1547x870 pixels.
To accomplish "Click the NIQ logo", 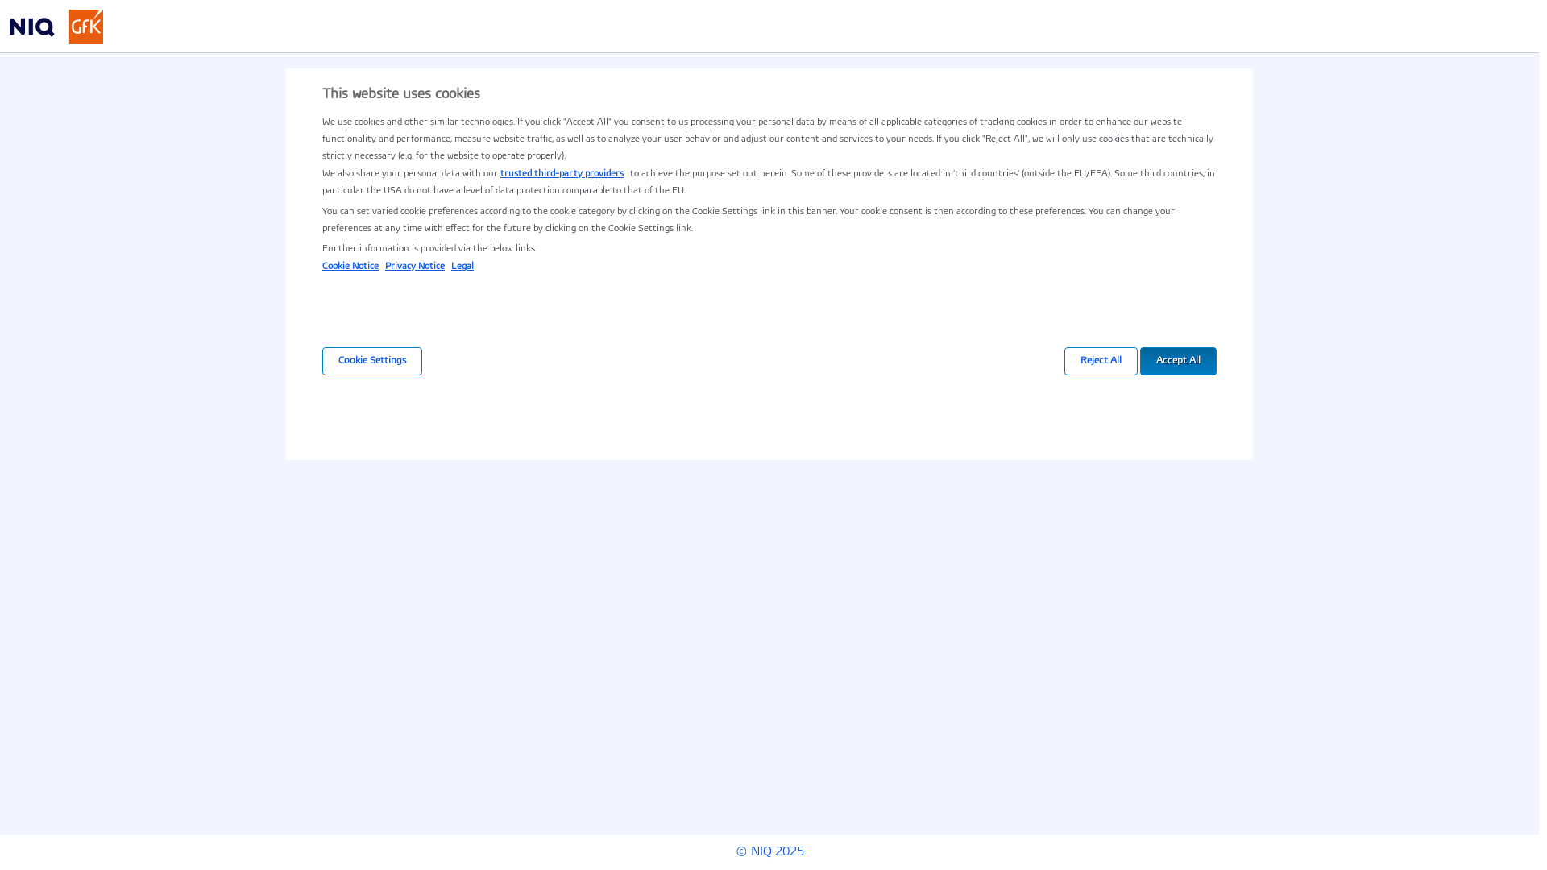I will click(32, 27).
